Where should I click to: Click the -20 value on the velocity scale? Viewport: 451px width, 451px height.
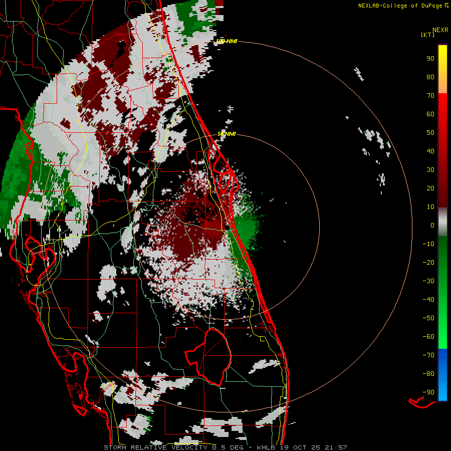click(428, 263)
